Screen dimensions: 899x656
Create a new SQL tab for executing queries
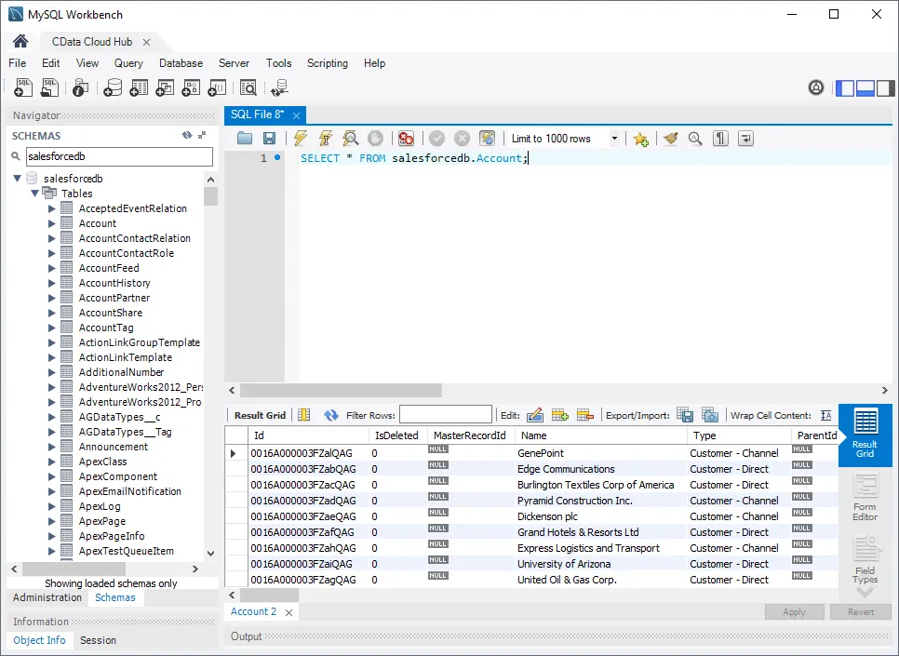(x=21, y=87)
